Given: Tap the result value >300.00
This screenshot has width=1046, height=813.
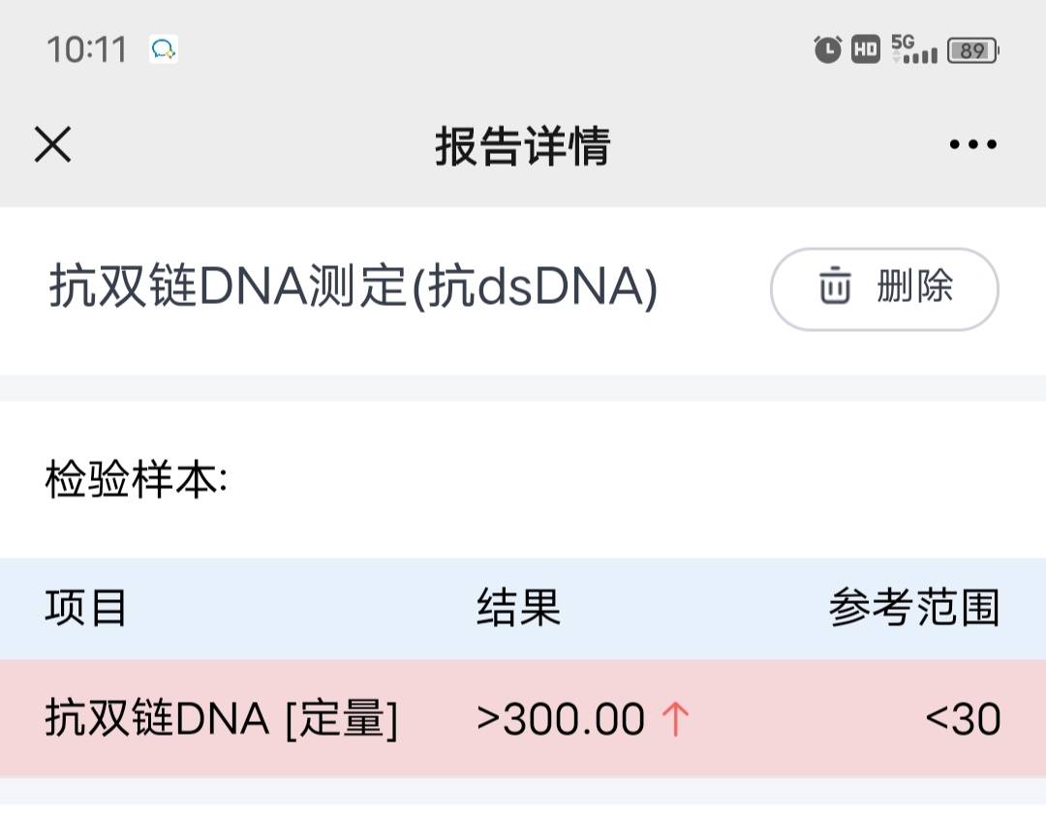Looking at the screenshot, I should click(x=564, y=718).
